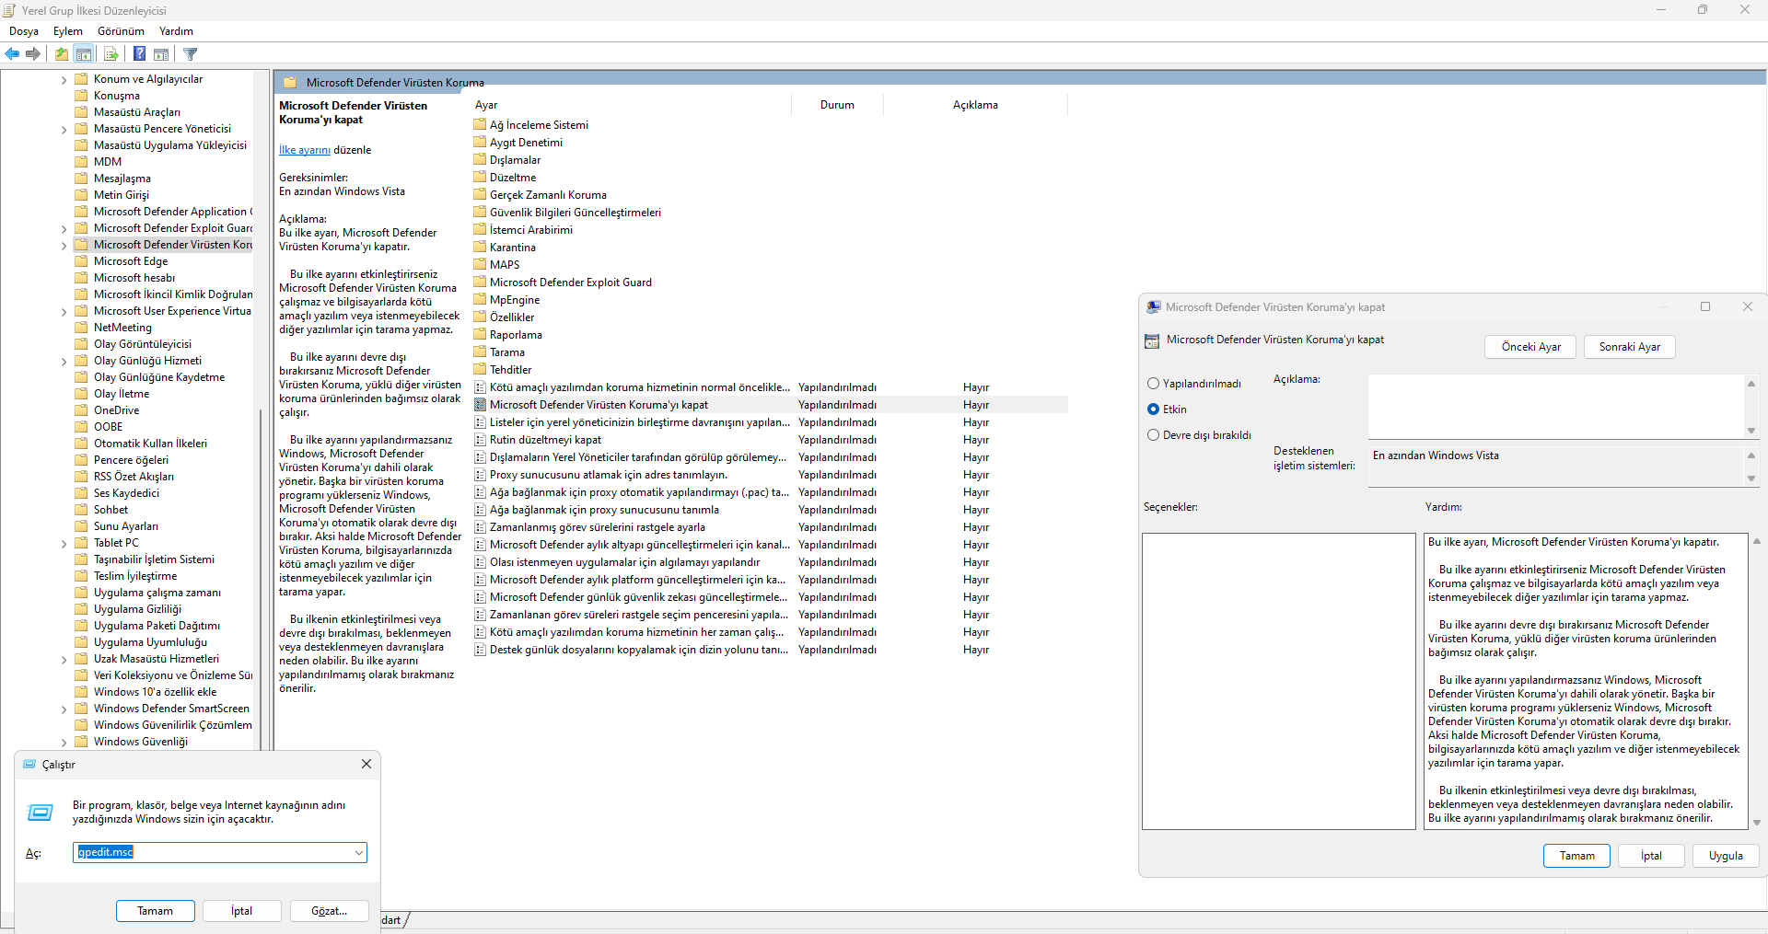Click inside the Açıklama comment text box
This screenshot has width=1768, height=934.
pos(1556,407)
